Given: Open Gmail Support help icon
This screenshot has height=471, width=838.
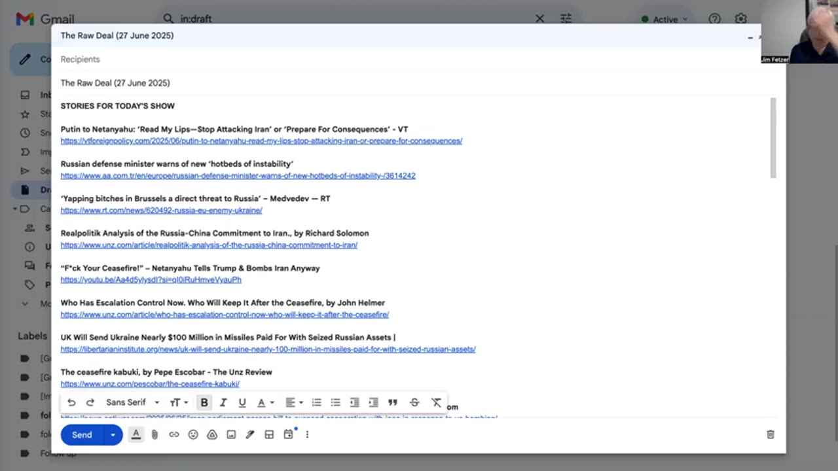Looking at the screenshot, I should (x=714, y=19).
